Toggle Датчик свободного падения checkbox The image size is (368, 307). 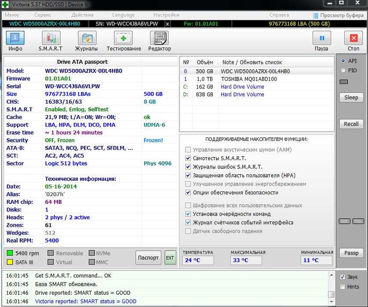pos(188,231)
